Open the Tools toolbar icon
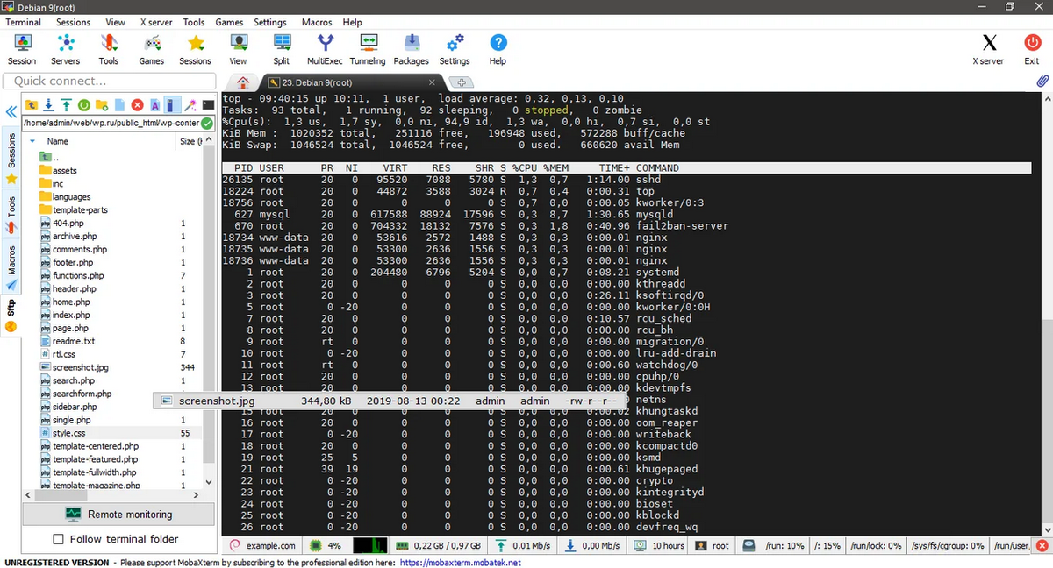 109,50
